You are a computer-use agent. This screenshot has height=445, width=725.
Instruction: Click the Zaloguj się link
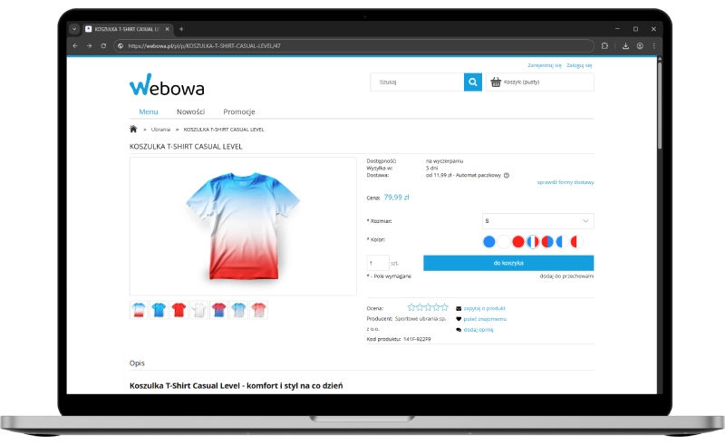pyautogui.click(x=579, y=65)
